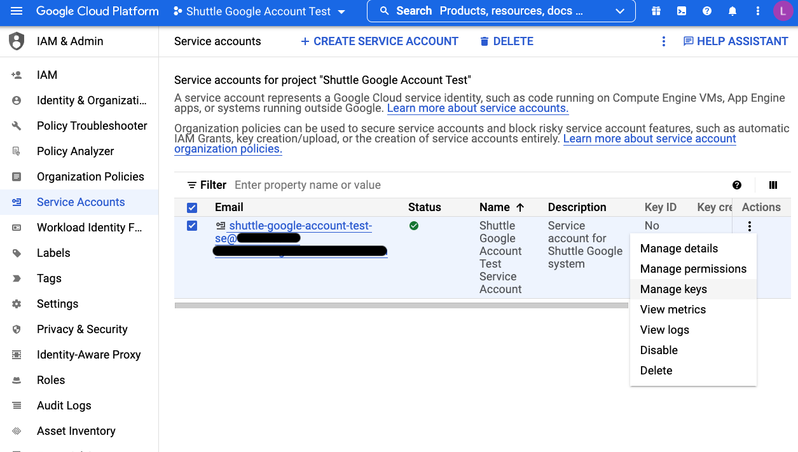Viewport: 798px width, 452px height.
Task: Activate the Cloud Shell terminal icon
Action: pyautogui.click(x=682, y=11)
